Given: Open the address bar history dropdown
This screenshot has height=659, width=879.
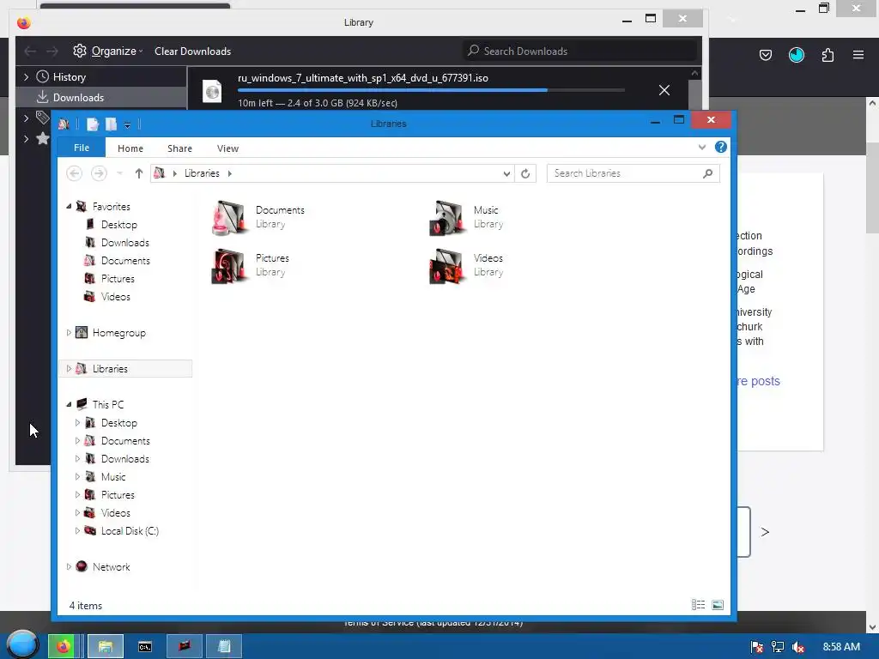Looking at the screenshot, I should pyautogui.click(x=506, y=173).
